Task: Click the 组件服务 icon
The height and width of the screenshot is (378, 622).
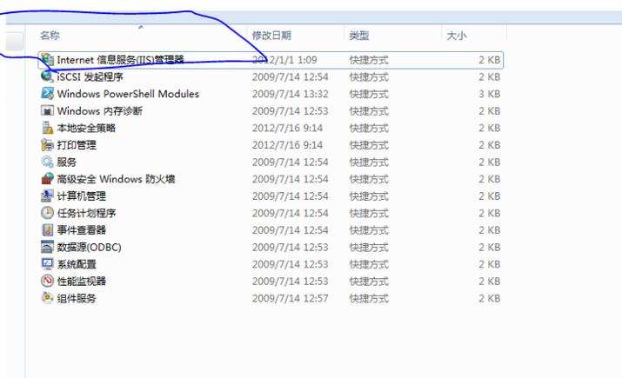Action: pos(47,298)
